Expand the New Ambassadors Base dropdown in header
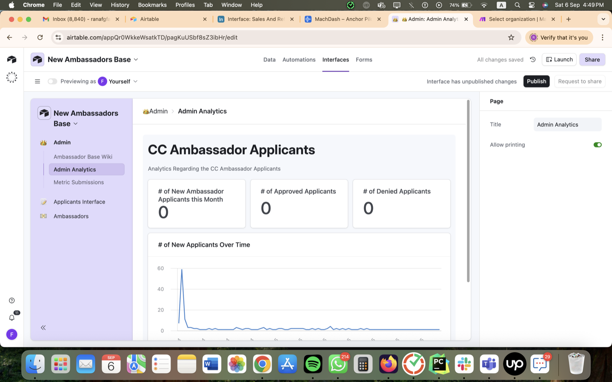Screen dimensions: 612x382 (136, 60)
